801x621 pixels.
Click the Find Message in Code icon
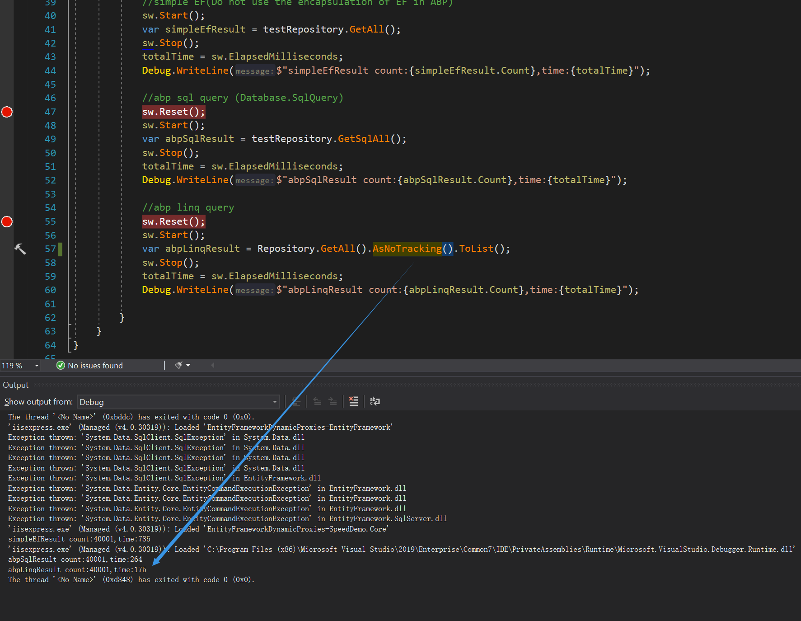tap(296, 401)
